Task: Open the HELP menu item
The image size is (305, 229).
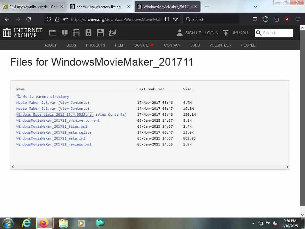Action: click(120, 45)
